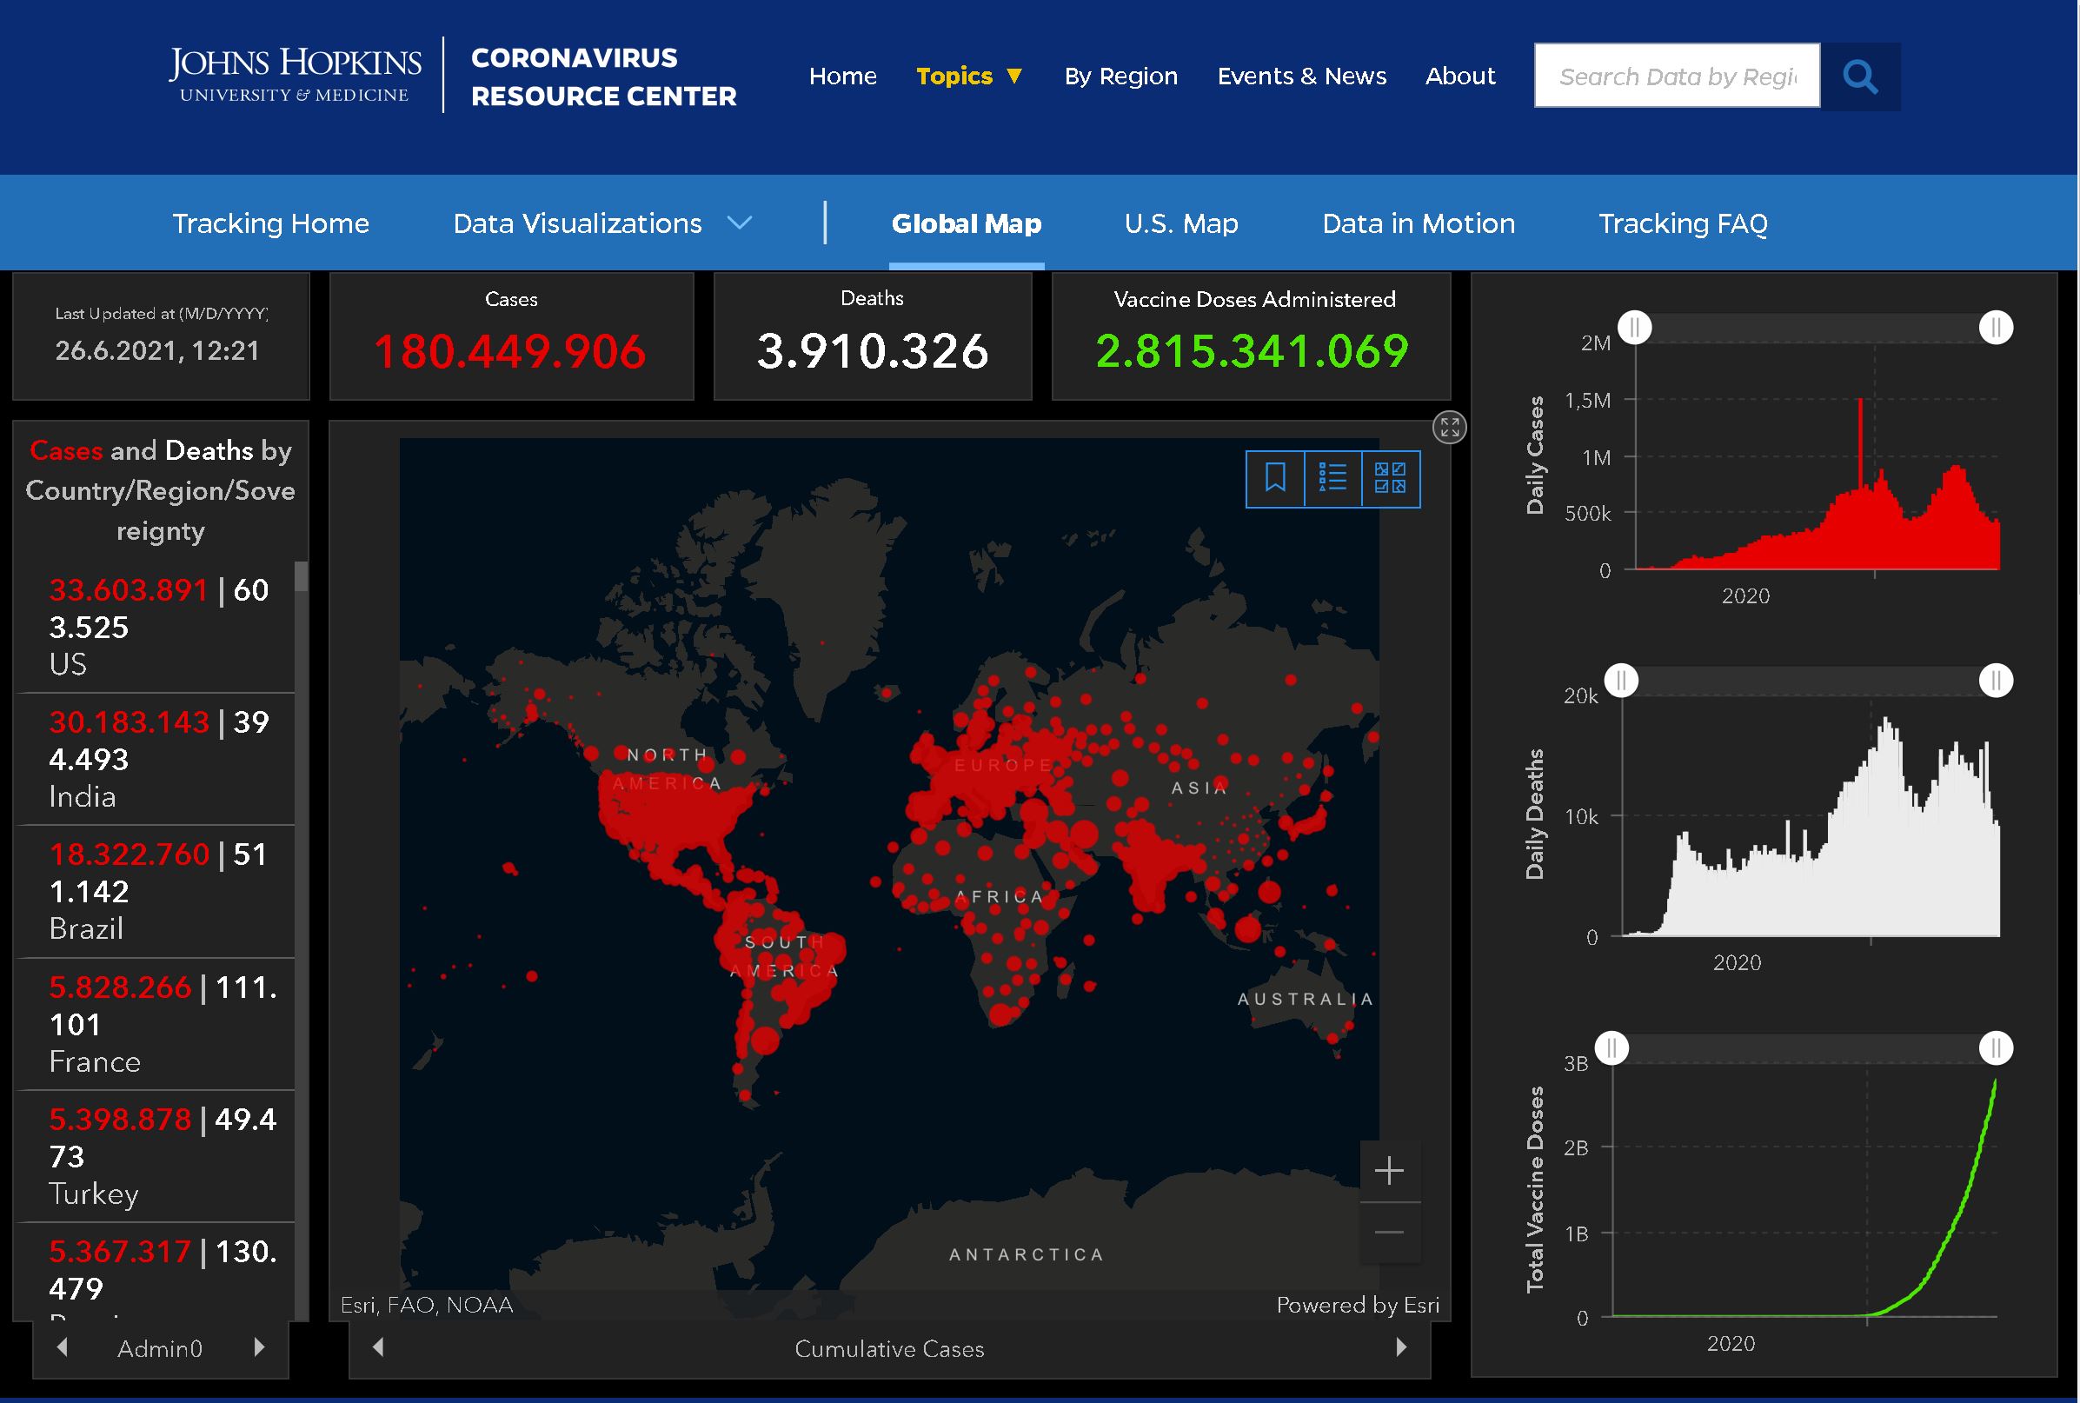
Task: Zoom in on the map with plus
Action: [1389, 1170]
